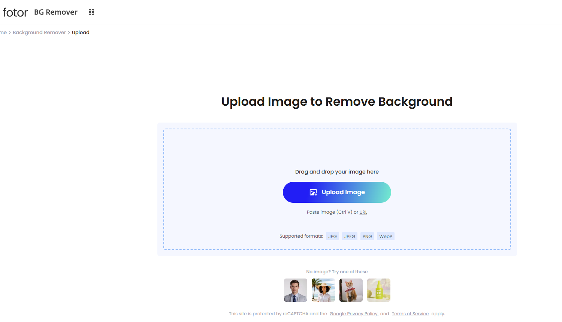Click the JPEG format tag

click(x=350, y=237)
